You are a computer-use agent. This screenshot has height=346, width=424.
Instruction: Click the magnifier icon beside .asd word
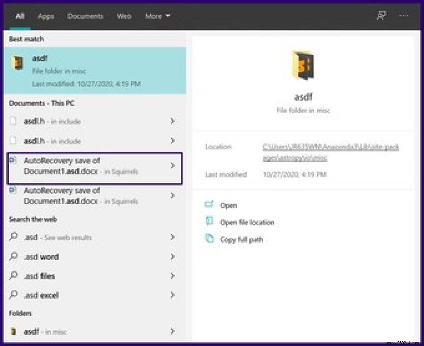[13, 257]
